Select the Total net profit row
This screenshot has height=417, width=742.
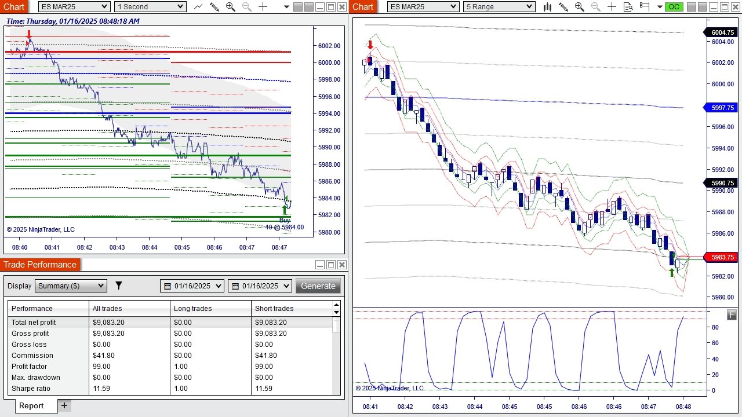point(170,322)
